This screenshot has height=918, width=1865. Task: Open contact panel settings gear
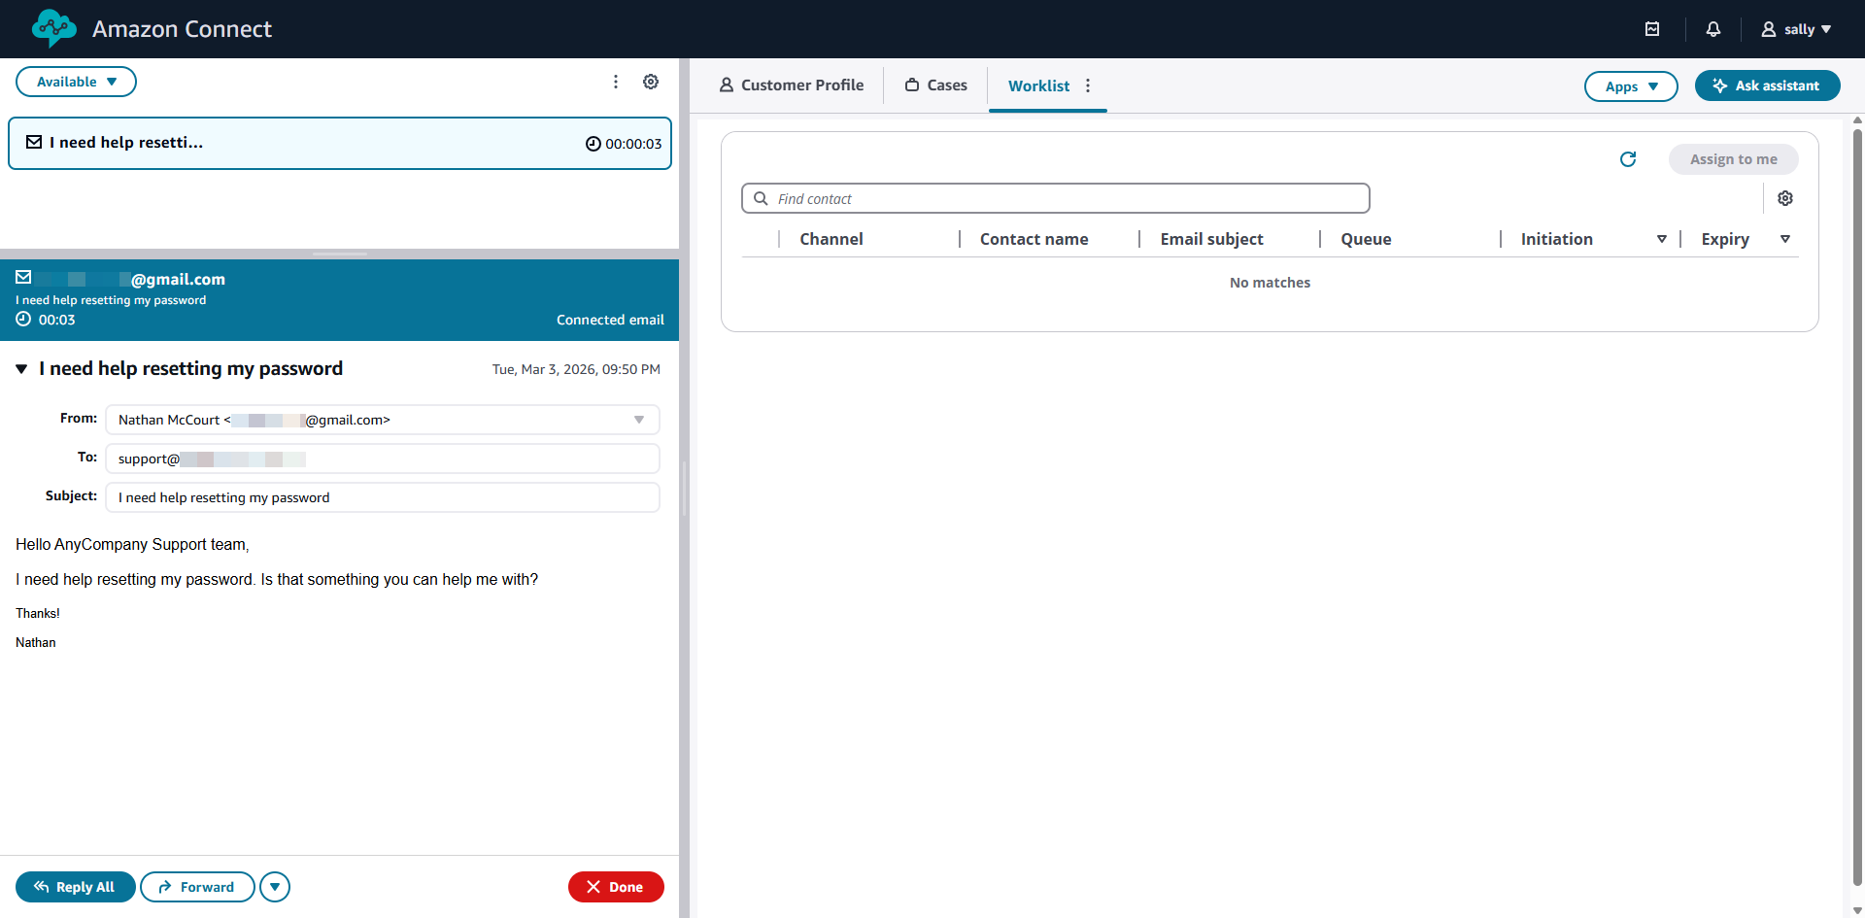point(651,82)
